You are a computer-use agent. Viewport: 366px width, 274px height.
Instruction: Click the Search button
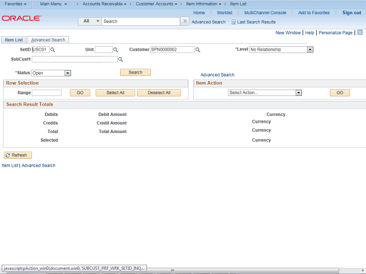(136, 72)
